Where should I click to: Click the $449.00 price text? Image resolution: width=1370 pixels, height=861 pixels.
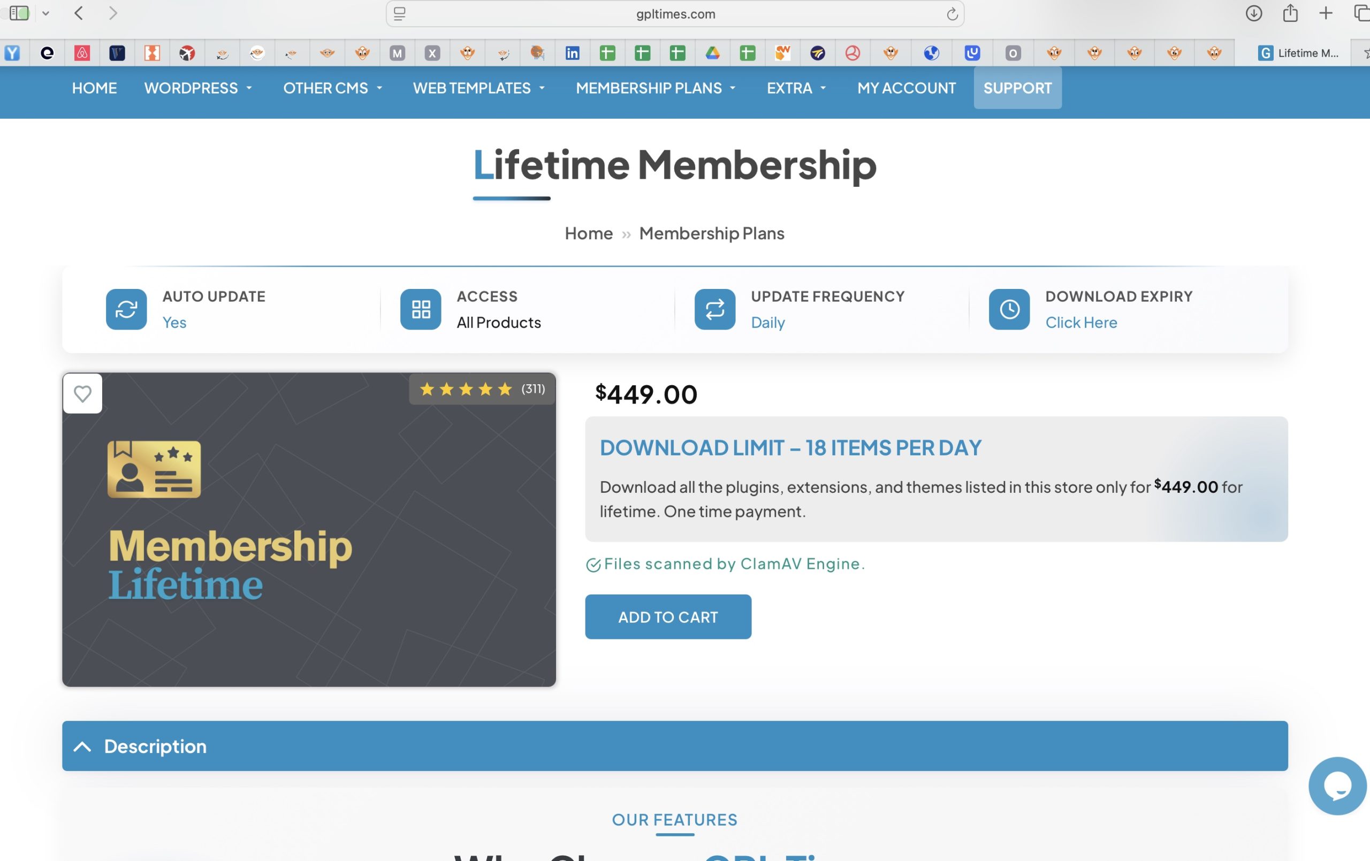(x=646, y=394)
